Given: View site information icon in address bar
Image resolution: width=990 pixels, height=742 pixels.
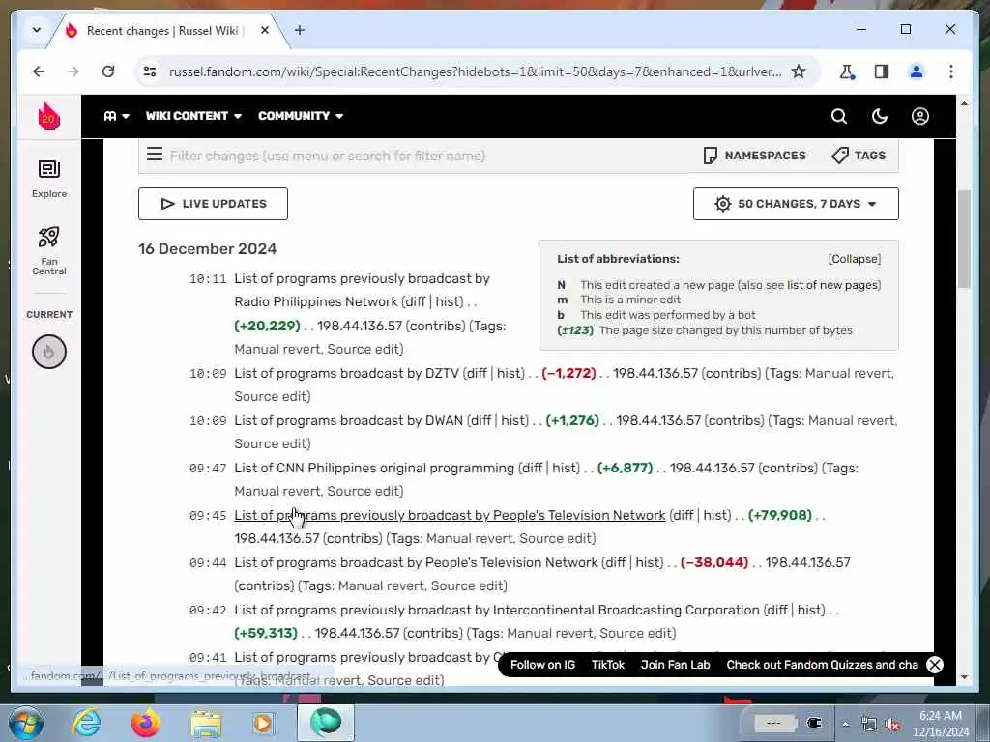Looking at the screenshot, I should (150, 71).
